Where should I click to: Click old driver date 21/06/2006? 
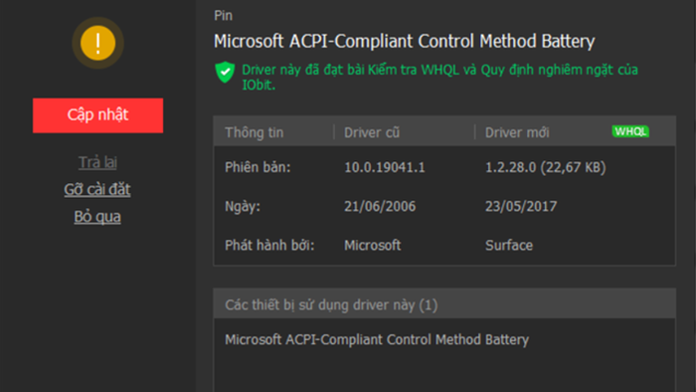click(380, 206)
